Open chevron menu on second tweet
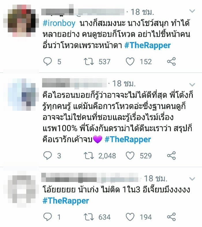The image size is (202, 227). (x=192, y=85)
